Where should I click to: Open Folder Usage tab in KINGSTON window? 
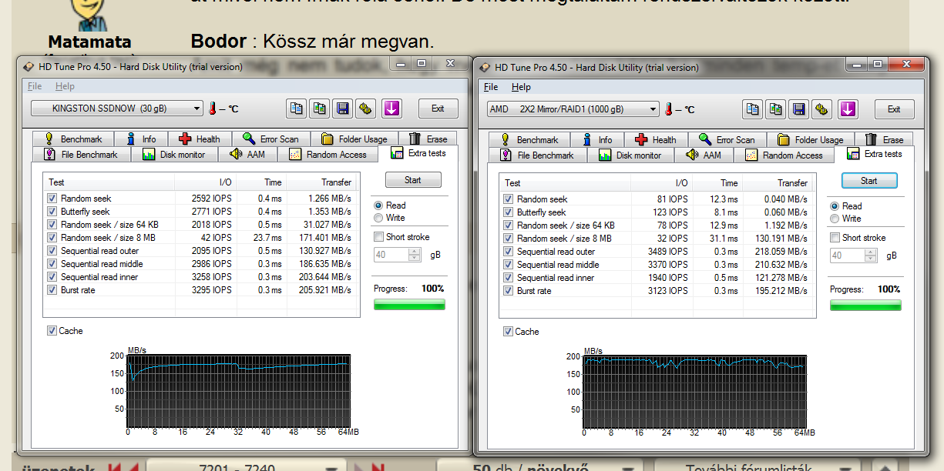[354, 139]
